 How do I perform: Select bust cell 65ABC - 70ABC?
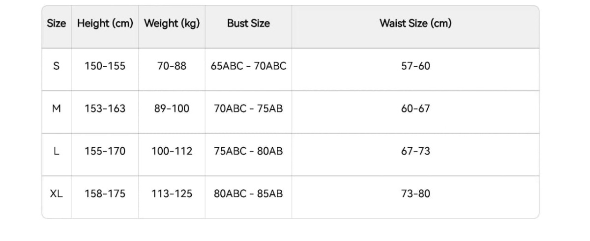coord(248,66)
